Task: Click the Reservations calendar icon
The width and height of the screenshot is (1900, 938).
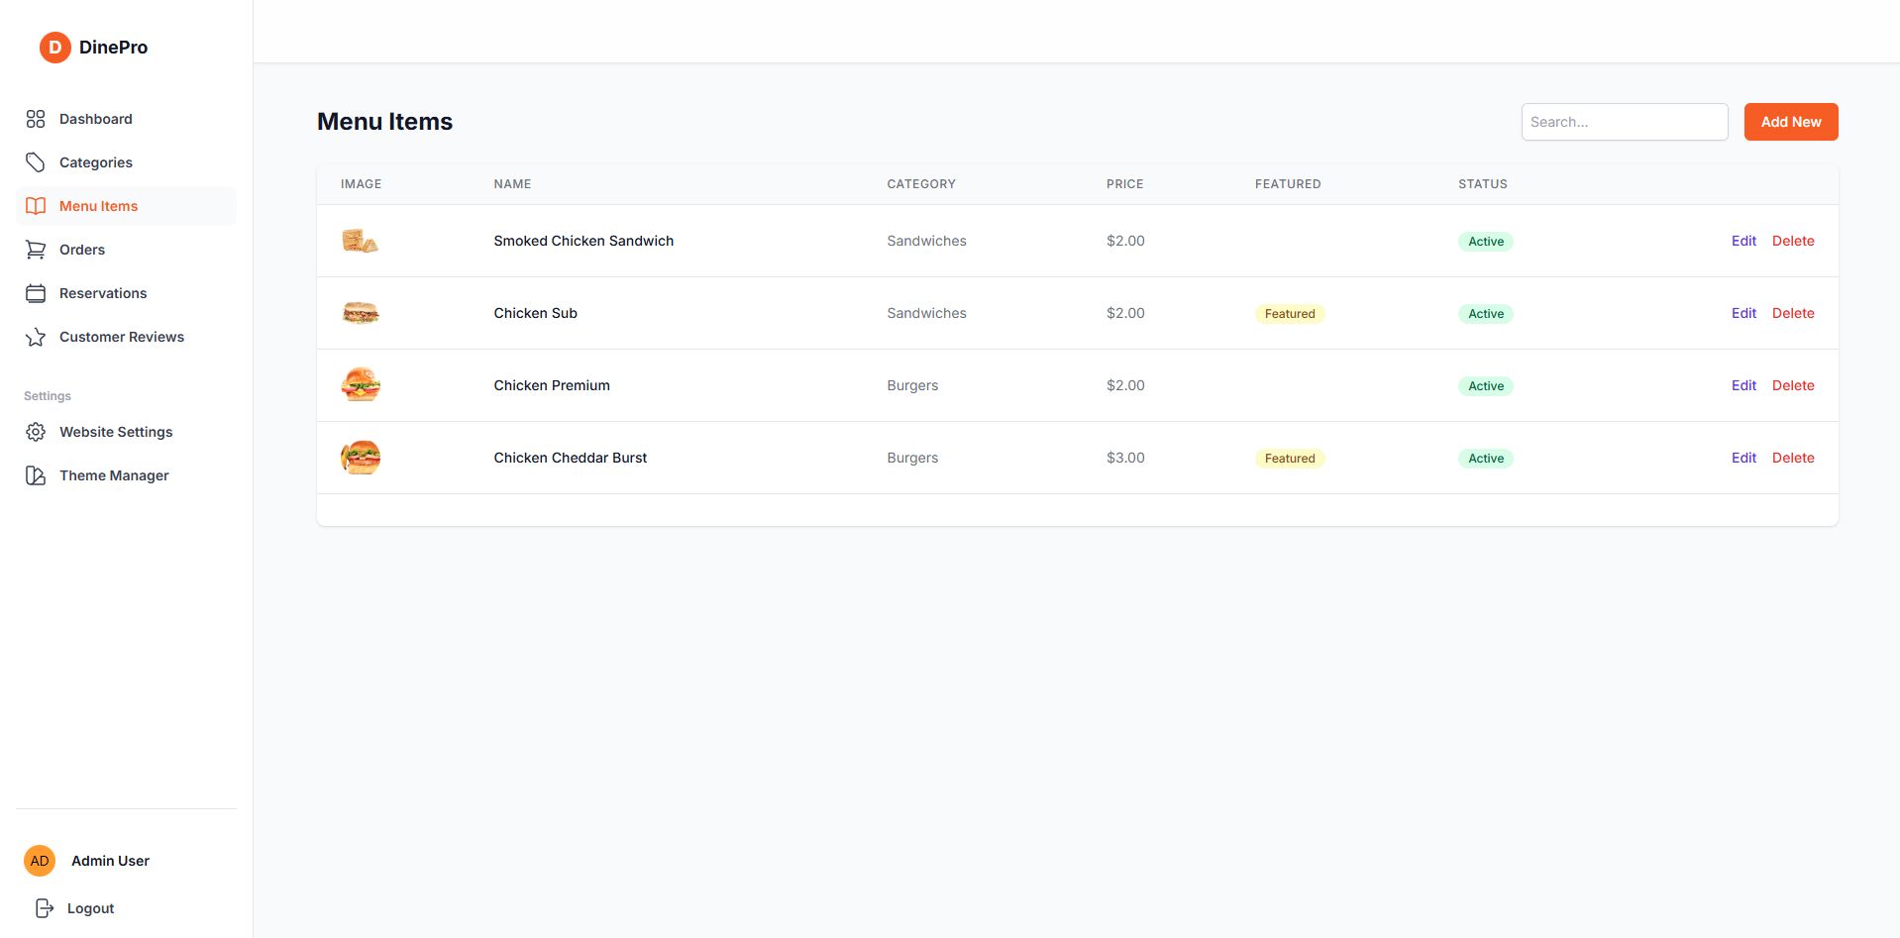Action: tap(36, 293)
